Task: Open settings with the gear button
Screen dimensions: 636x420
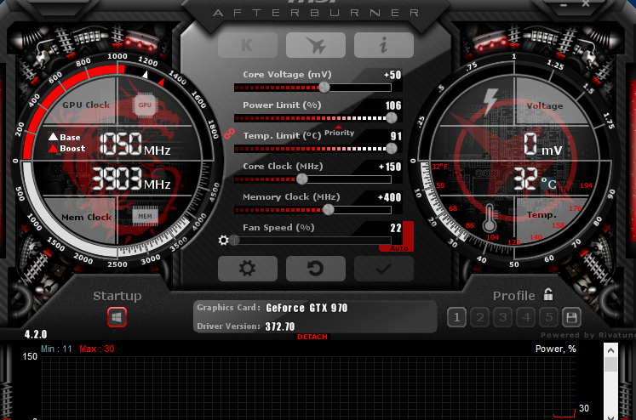Action: tap(248, 269)
